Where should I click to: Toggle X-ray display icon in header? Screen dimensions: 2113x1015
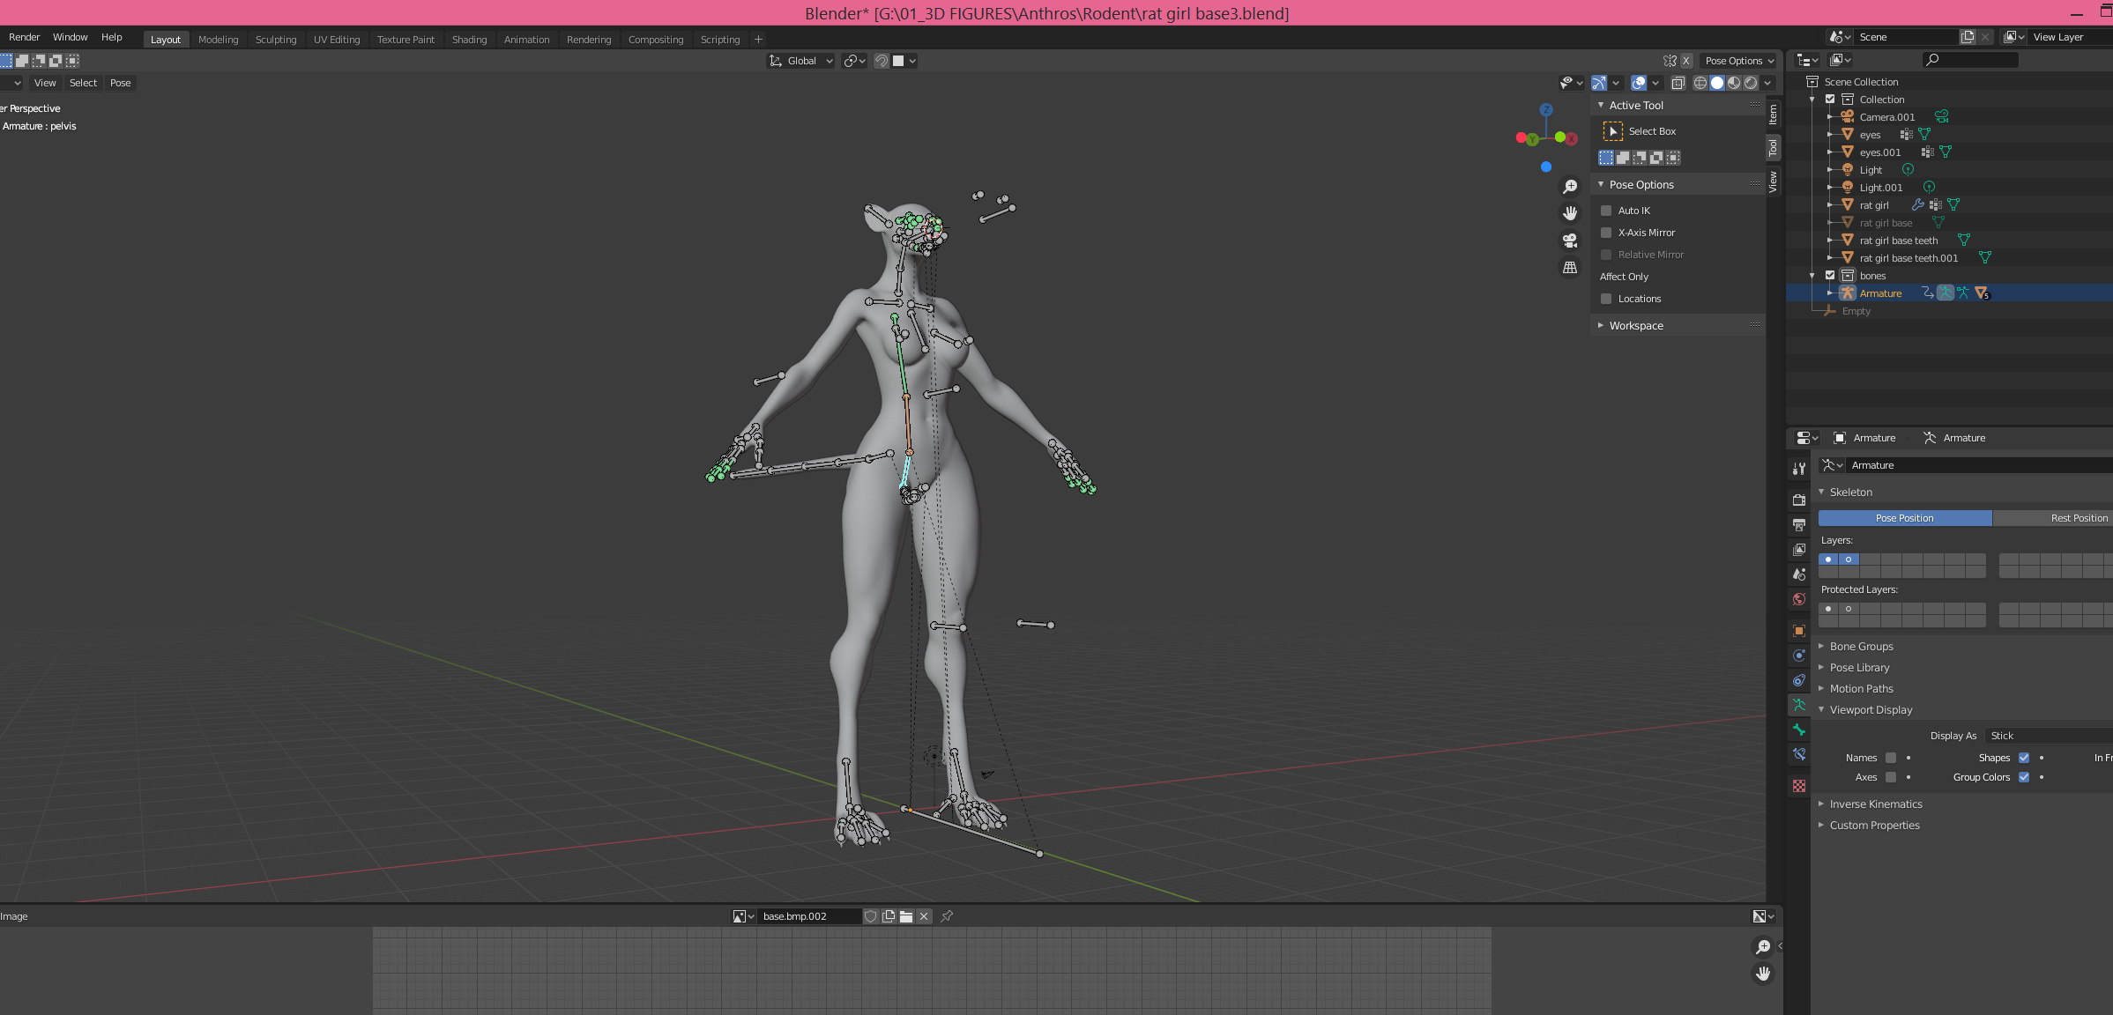tap(1678, 83)
